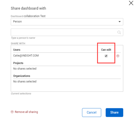The width and height of the screenshot is (134, 124).
Task: Open the Person share-type dropdown
Action: [67, 22]
